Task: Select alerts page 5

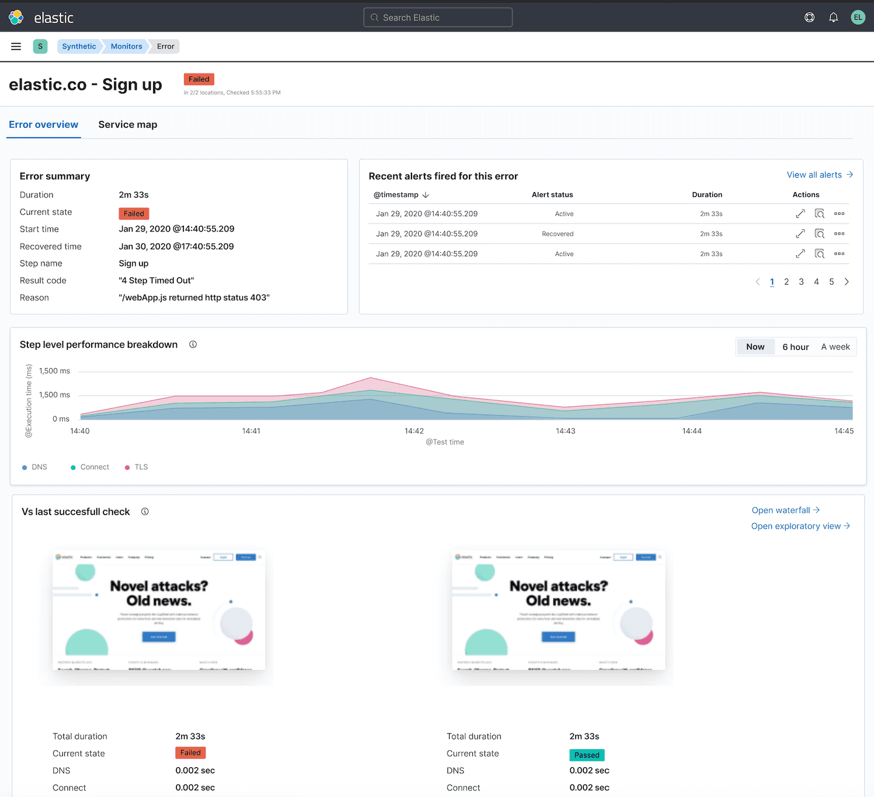Action: [831, 282]
